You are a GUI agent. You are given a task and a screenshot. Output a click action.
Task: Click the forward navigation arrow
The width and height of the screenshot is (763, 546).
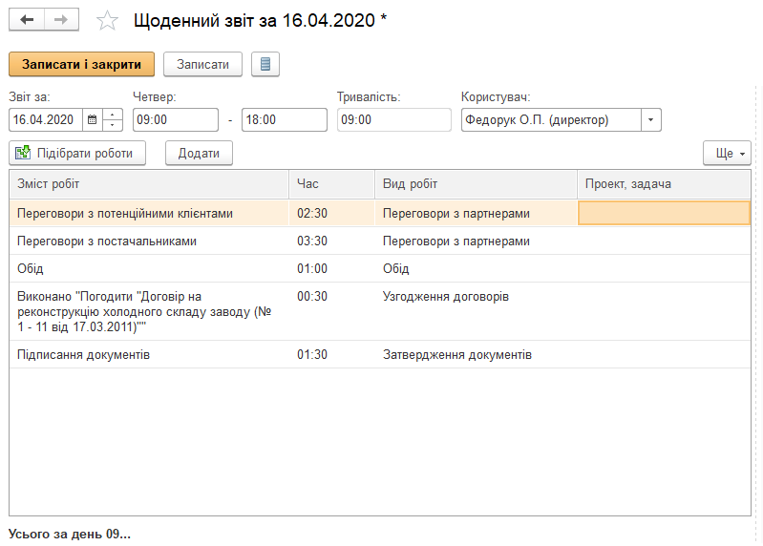[x=60, y=20]
